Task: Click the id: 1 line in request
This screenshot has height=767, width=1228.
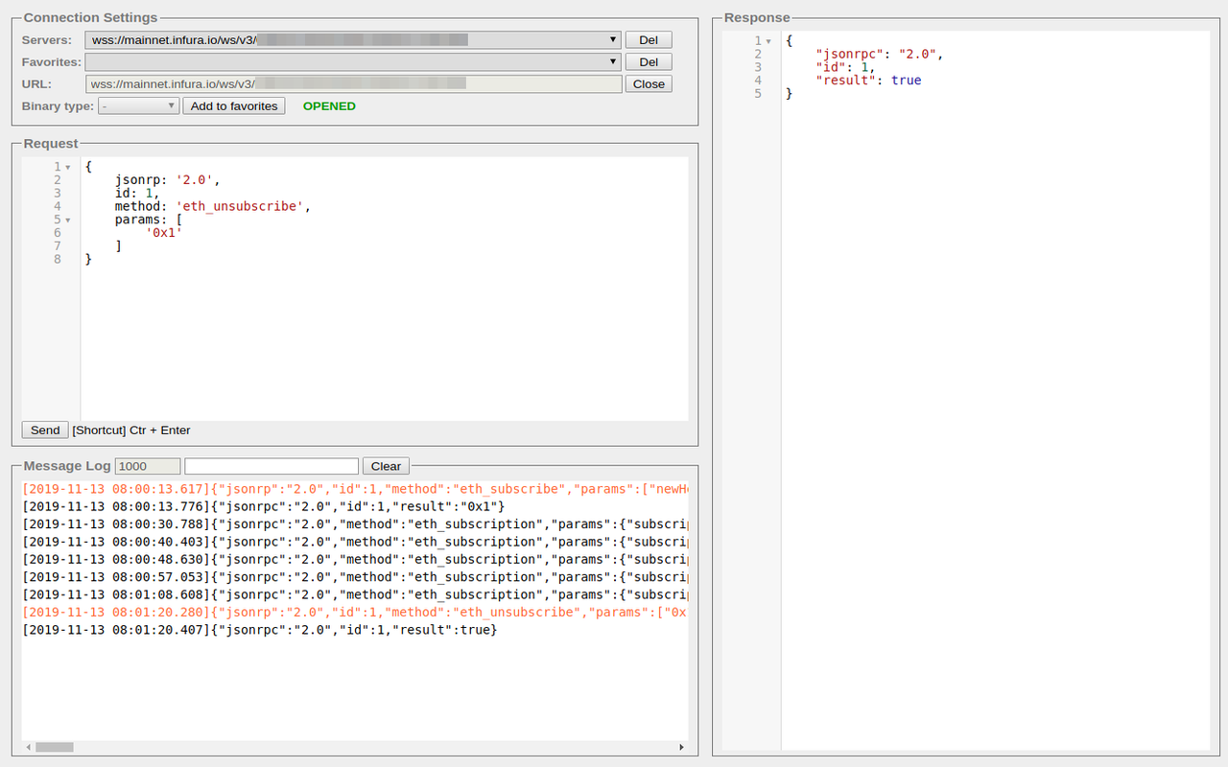Action: coord(138,193)
